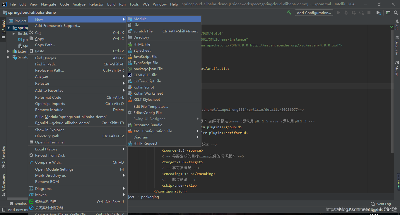Click Optimize Imports entry
The height and width of the screenshot is (215, 400).
78,103
